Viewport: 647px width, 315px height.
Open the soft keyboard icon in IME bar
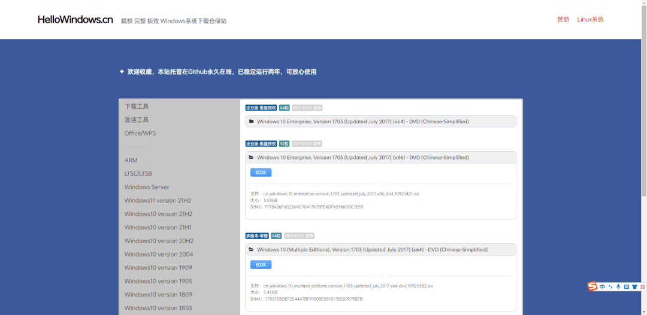(x=626, y=287)
